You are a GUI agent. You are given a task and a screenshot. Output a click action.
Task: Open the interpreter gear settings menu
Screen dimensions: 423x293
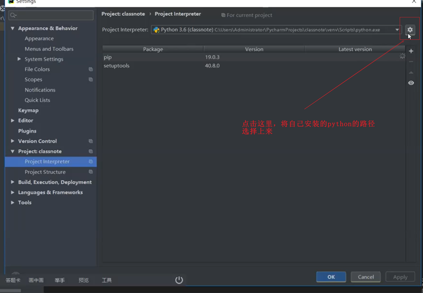coord(410,29)
